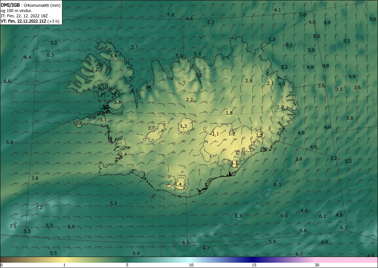Click the '6.5' value on the map
This screenshot has width=378, height=268.
click(x=186, y=242)
